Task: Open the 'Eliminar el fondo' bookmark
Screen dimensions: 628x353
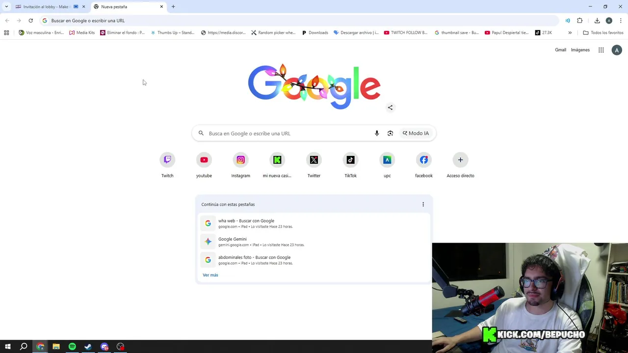Action: tap(122, 33)
